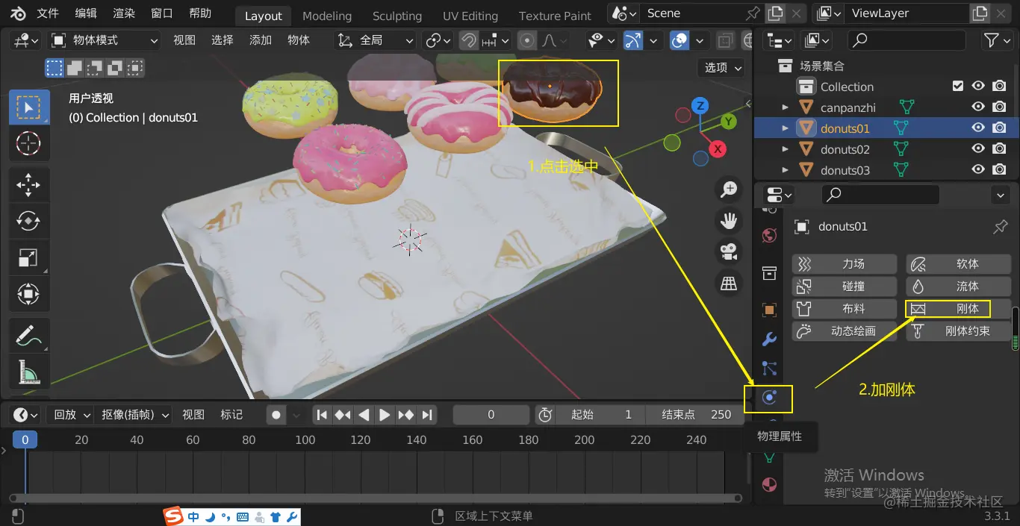Toggle show gizmo button in header
The image size is (1020, 526).
(633, 40)
